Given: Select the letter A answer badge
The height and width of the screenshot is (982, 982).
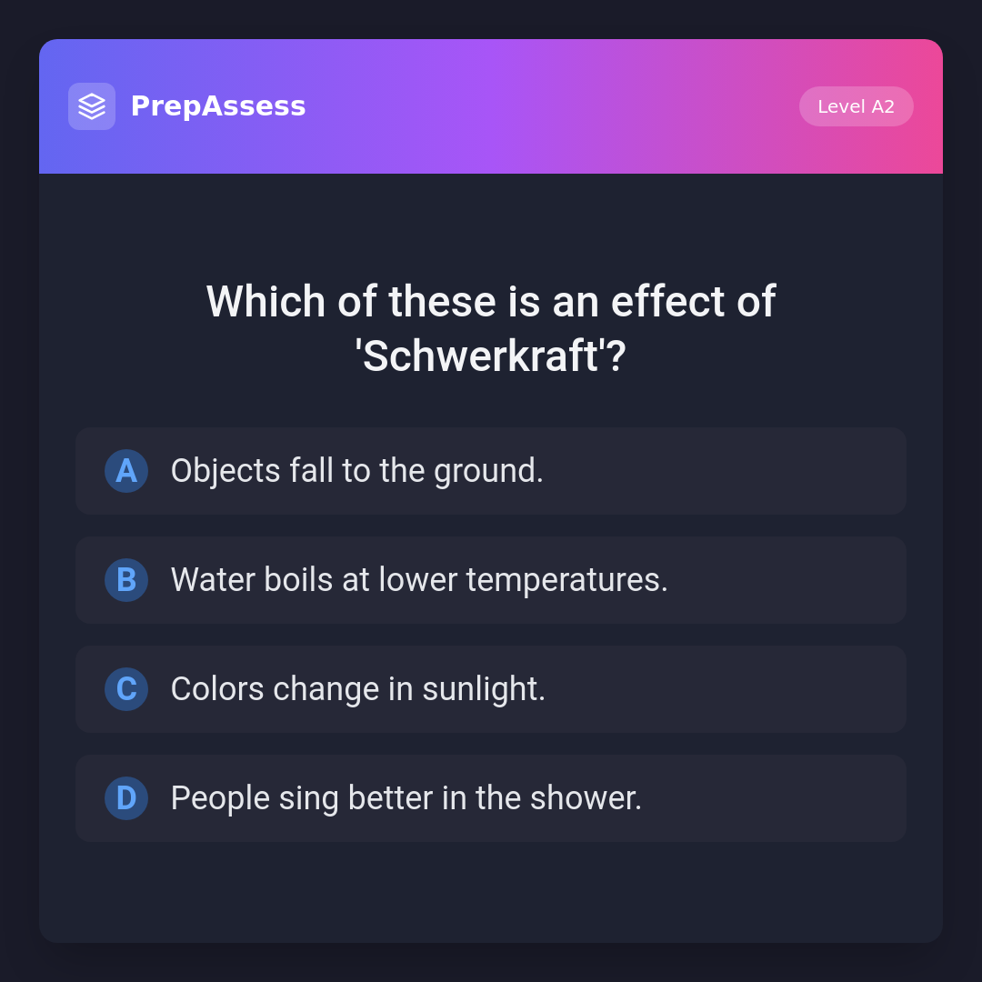Looking at the screenshot, I should tap(126, 471).
